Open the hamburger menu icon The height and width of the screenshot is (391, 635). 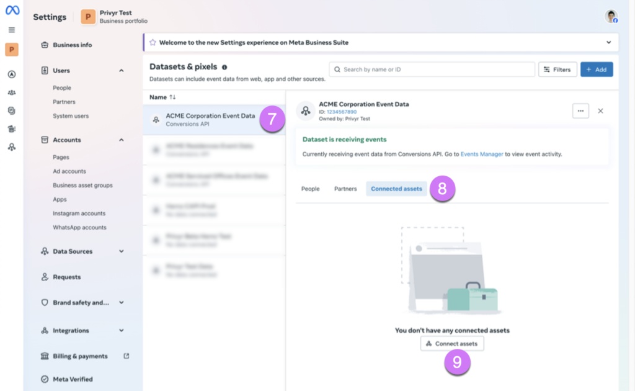[12, 30]
